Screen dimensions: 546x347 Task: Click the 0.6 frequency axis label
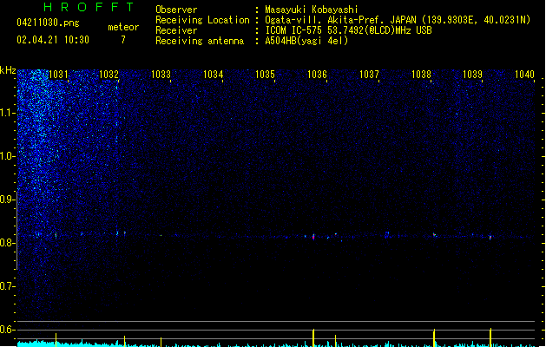[x=7, y=330]
